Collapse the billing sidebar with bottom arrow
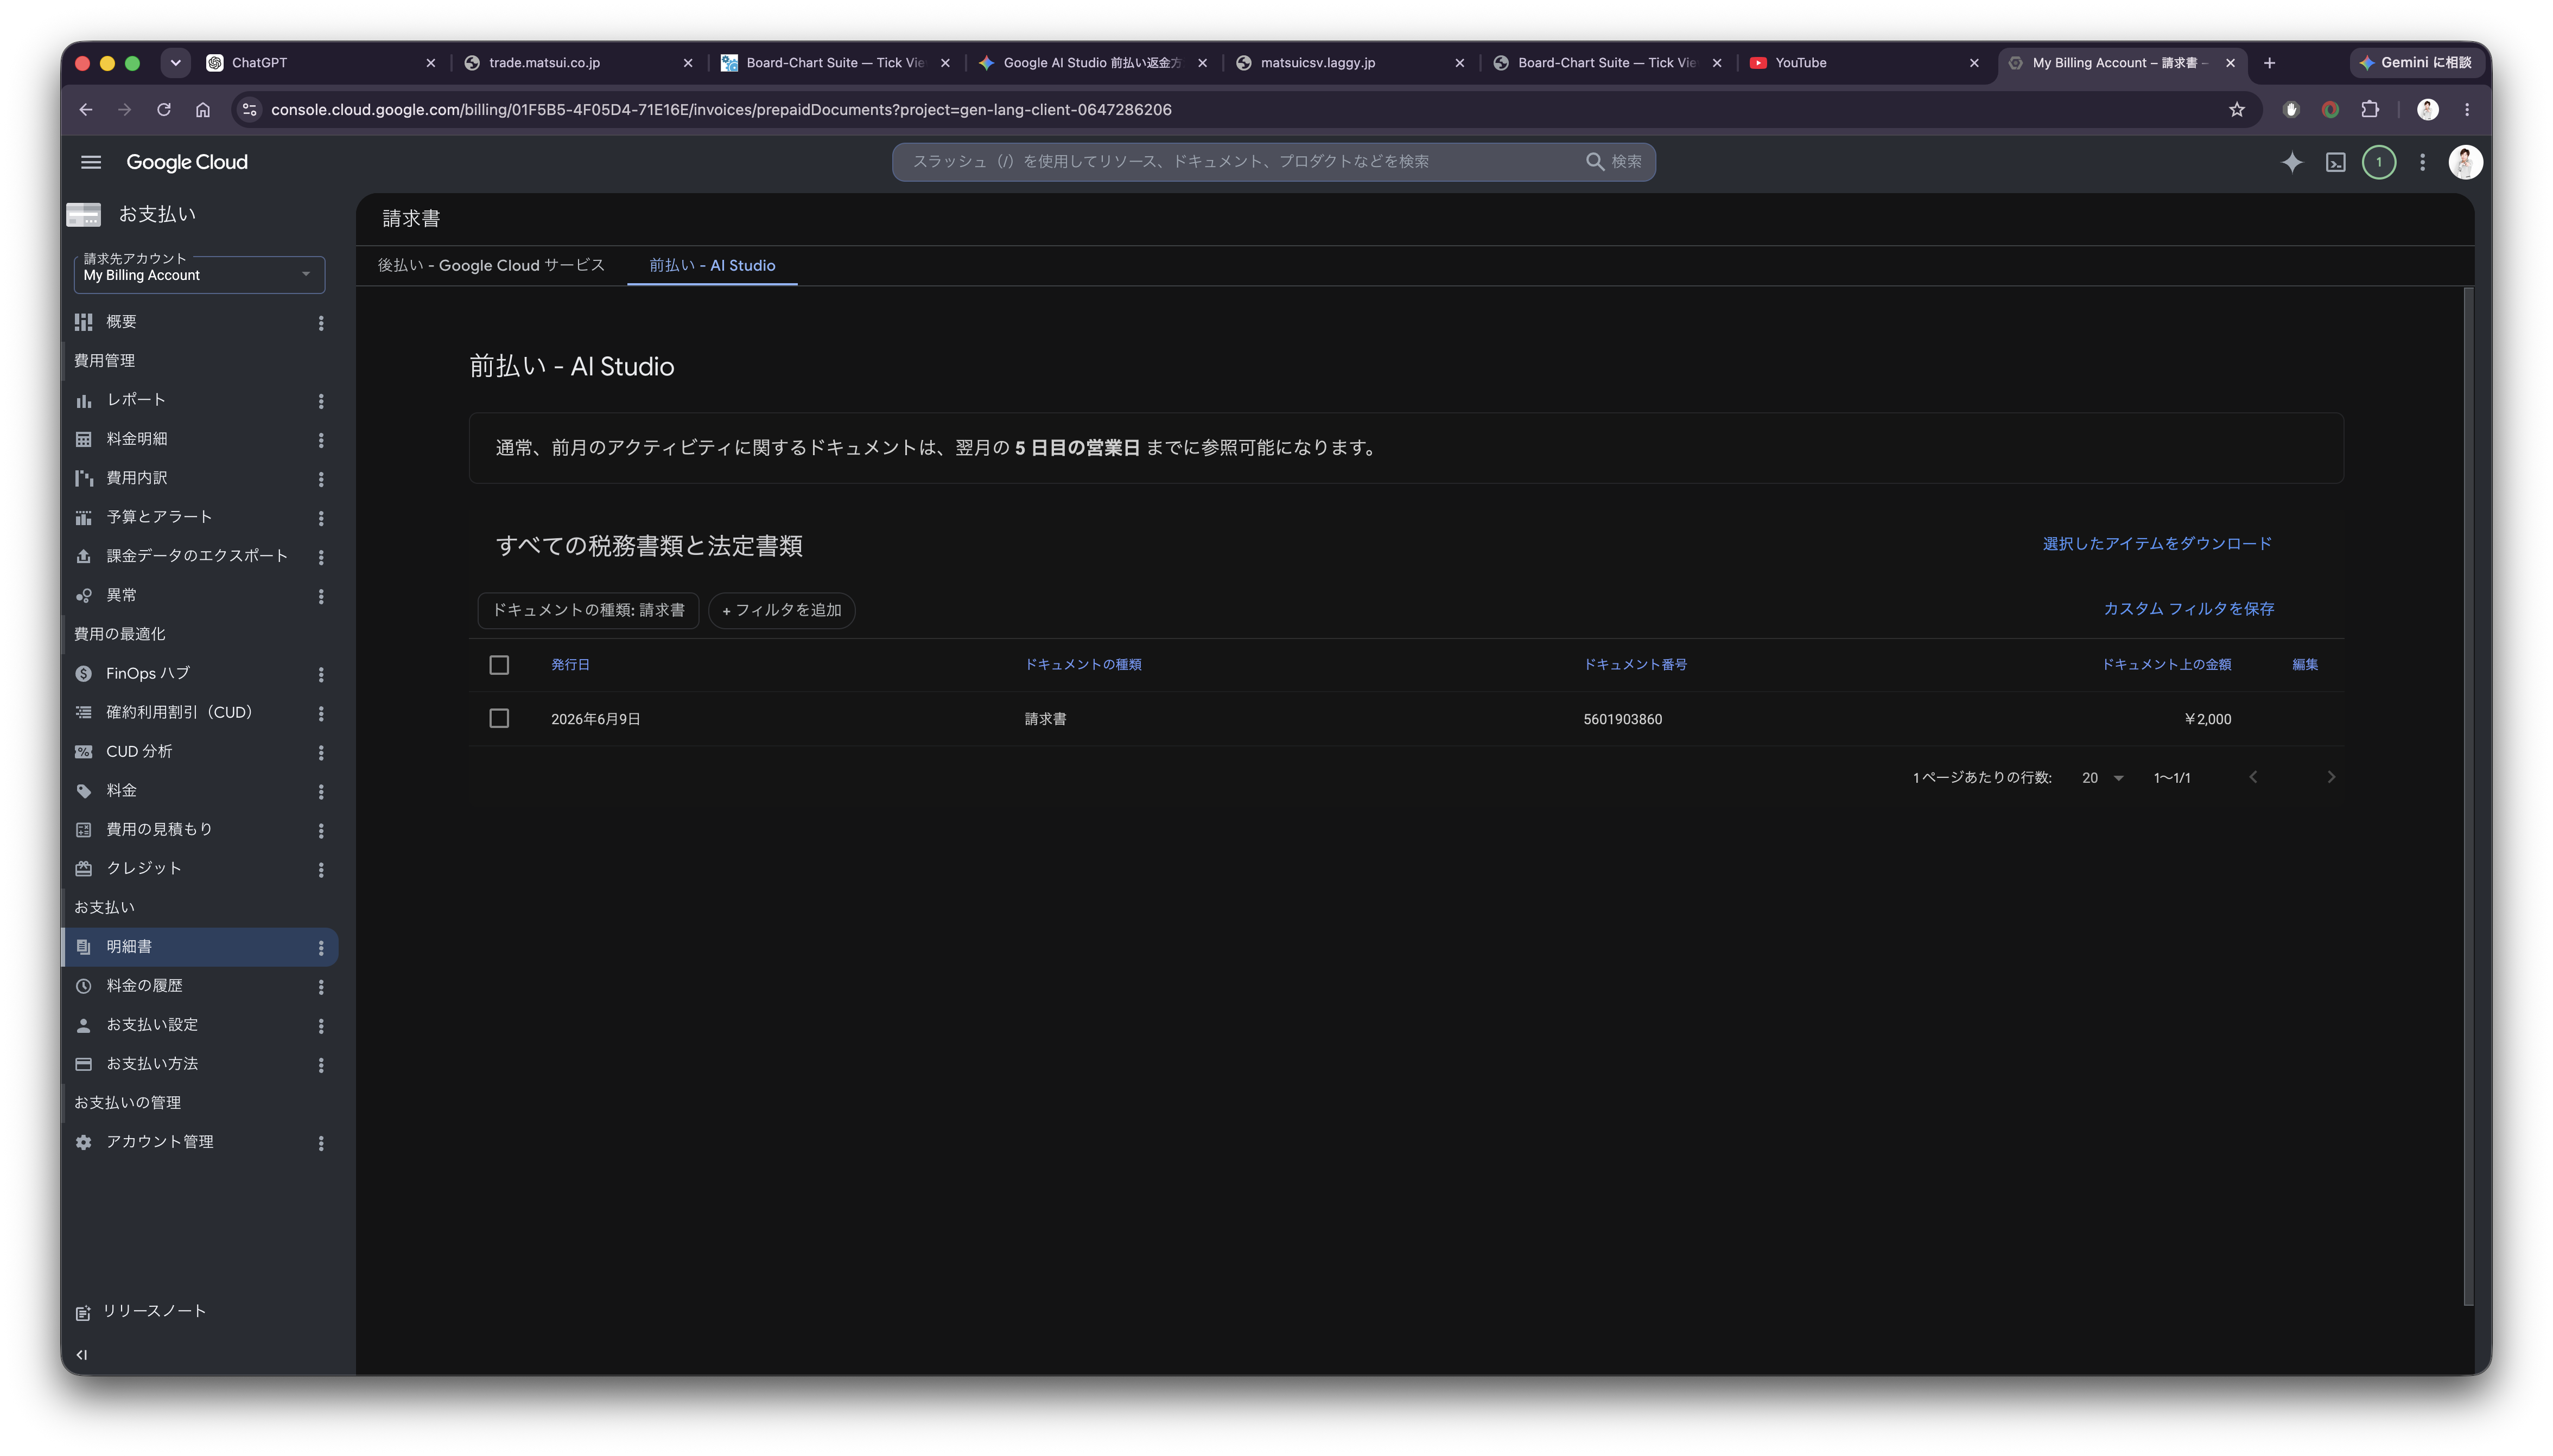 click(x=82, y=1355)
